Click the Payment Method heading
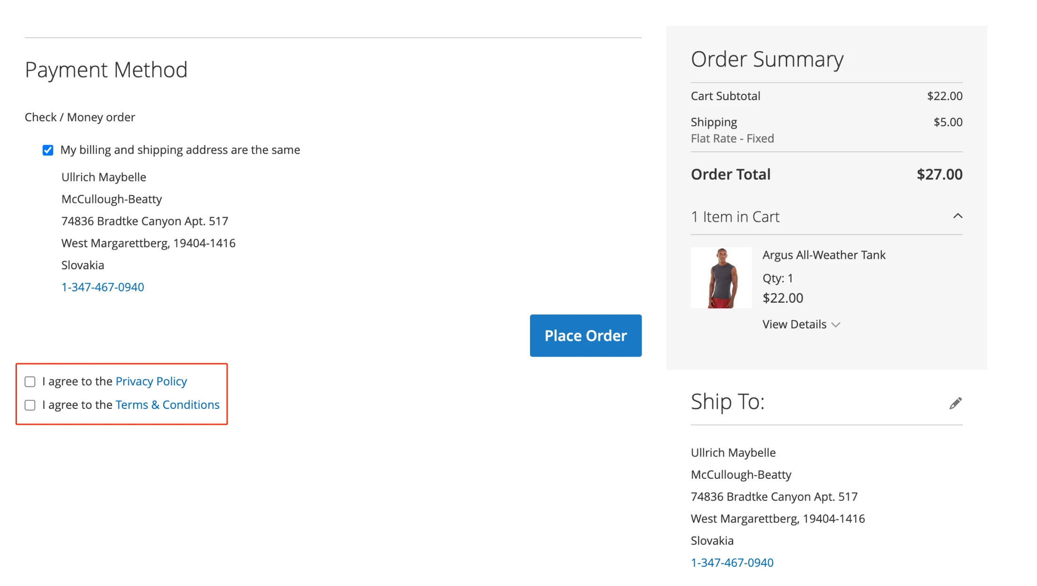The width and height of the screenshot is (1037, 586). (x=106, y=69)
